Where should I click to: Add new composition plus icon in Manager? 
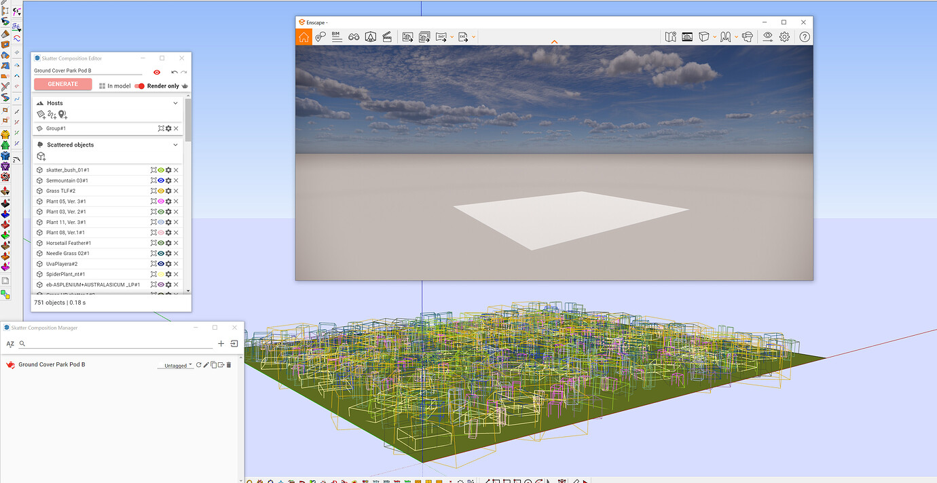click(x=221, y=344)
